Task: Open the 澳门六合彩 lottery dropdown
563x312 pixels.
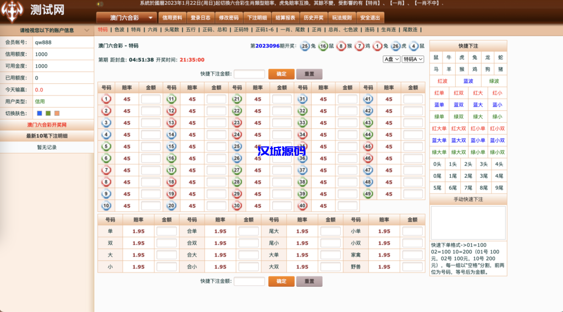Action: (127, 18)
